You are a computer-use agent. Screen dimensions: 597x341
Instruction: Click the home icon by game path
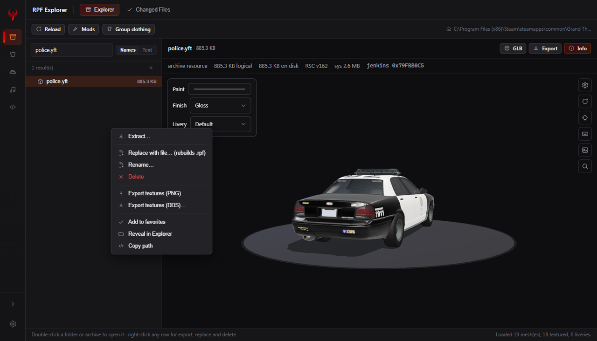point(449,29)
